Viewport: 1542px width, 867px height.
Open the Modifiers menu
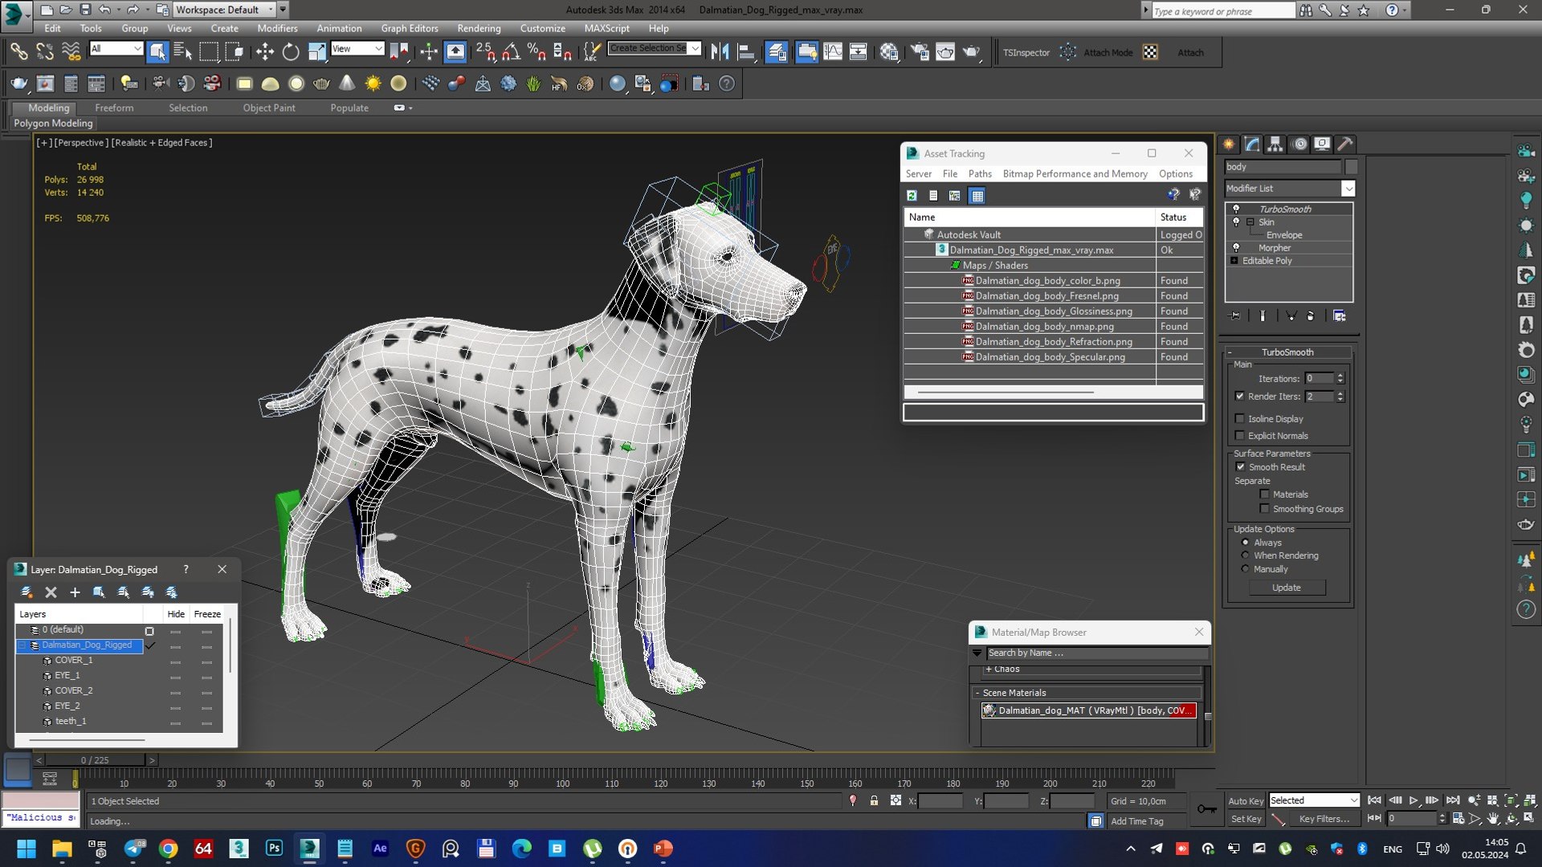[x=277, y=28]
